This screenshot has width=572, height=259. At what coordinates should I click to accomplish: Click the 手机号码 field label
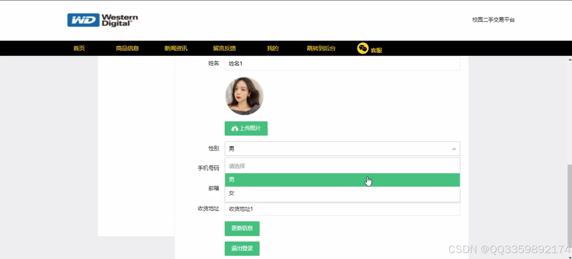[208, 168]
